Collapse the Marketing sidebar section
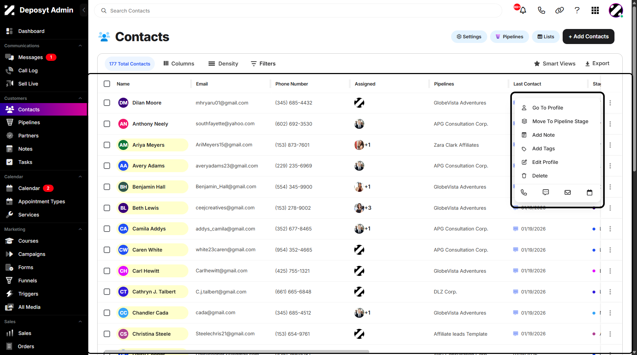The height and width of the screenshot is (355, 637). click(x=80, y=229)
